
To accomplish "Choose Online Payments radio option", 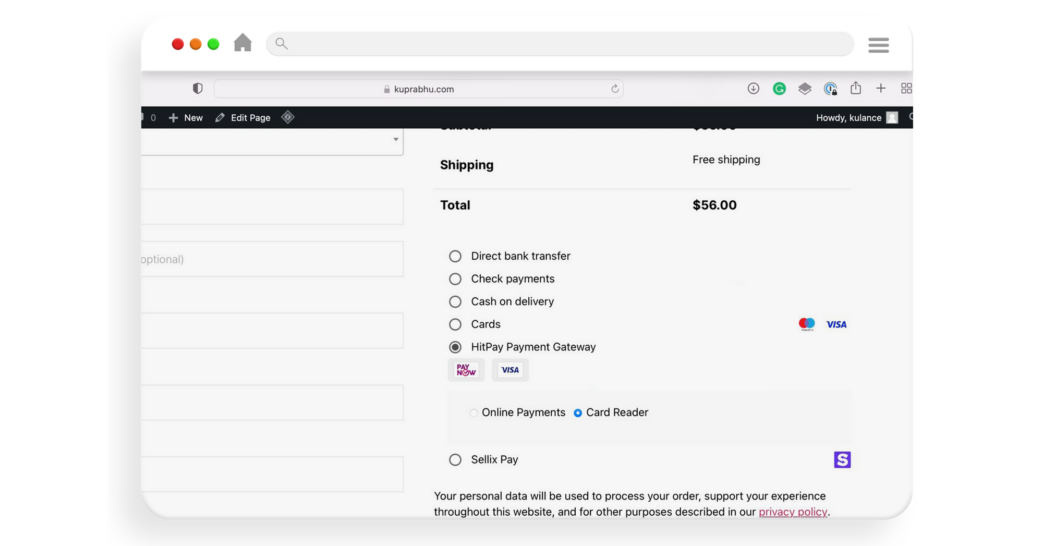I will [474, 413].
